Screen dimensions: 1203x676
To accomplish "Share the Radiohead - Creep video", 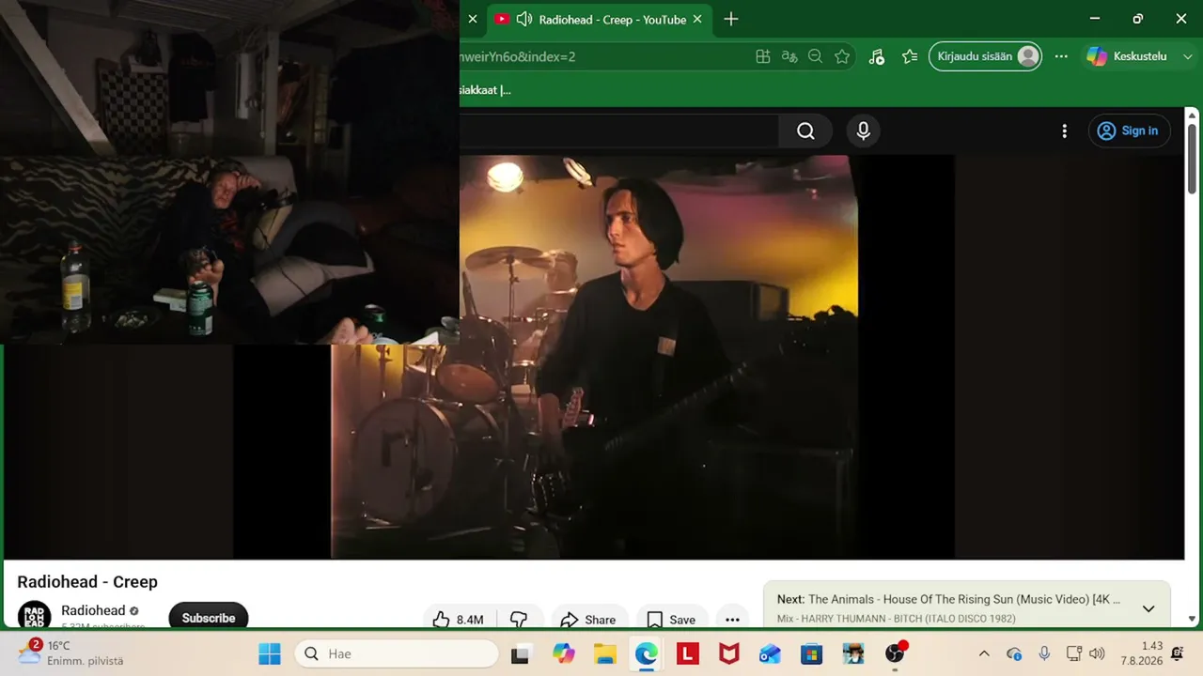I will pyautogui.click(x=587, y=620).
